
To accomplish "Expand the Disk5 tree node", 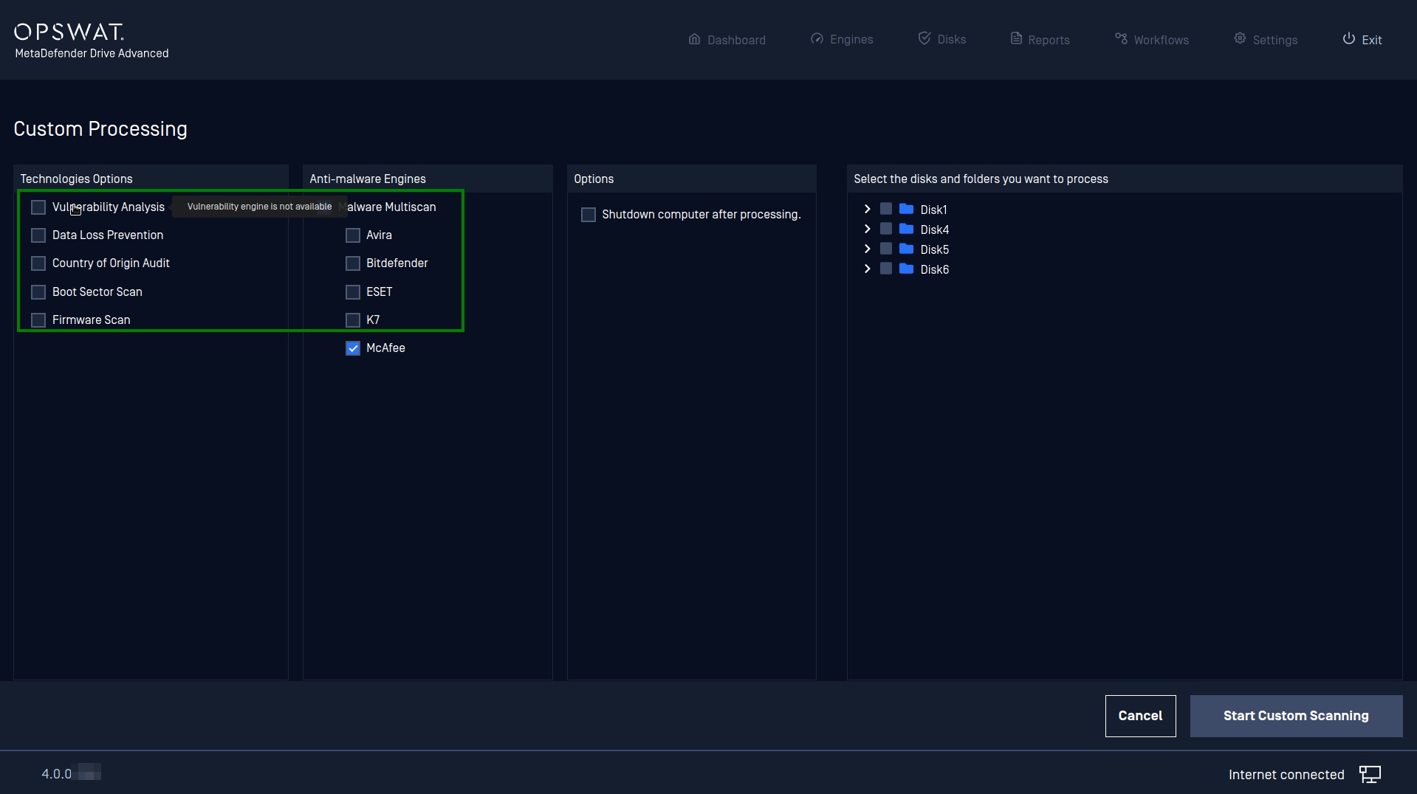I will [868, 249].
